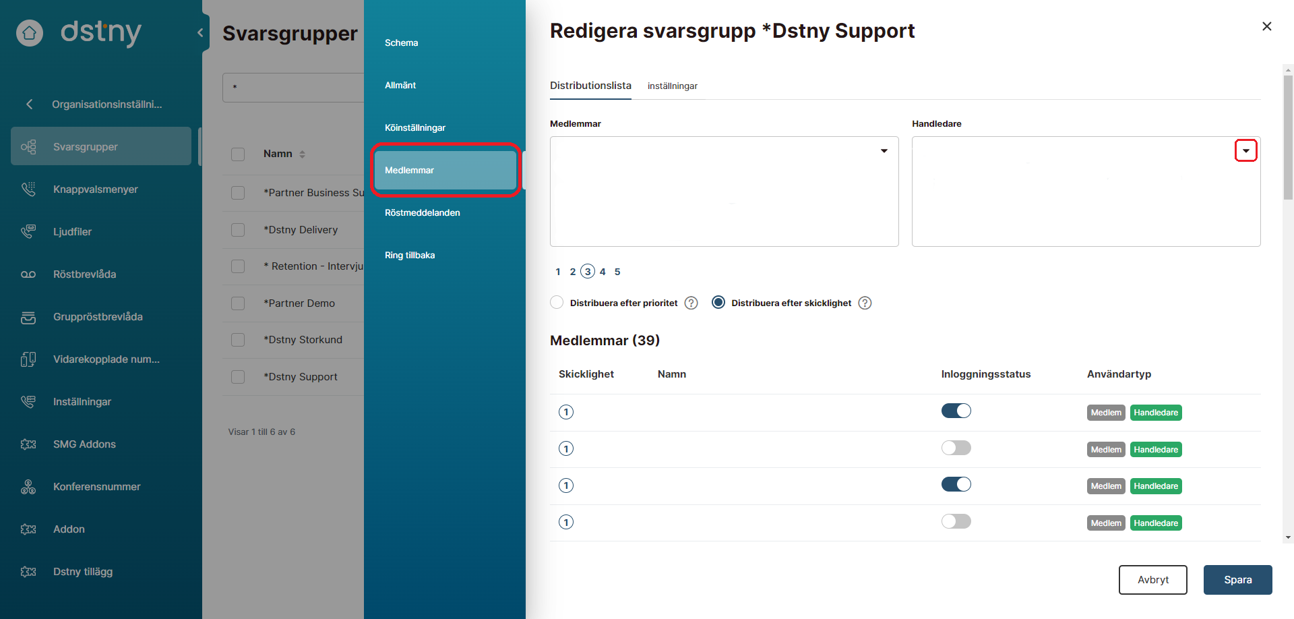Enable login status for second member
Image resolution: width=1294 pixels, height=619 pixels.
pos(956,448)
